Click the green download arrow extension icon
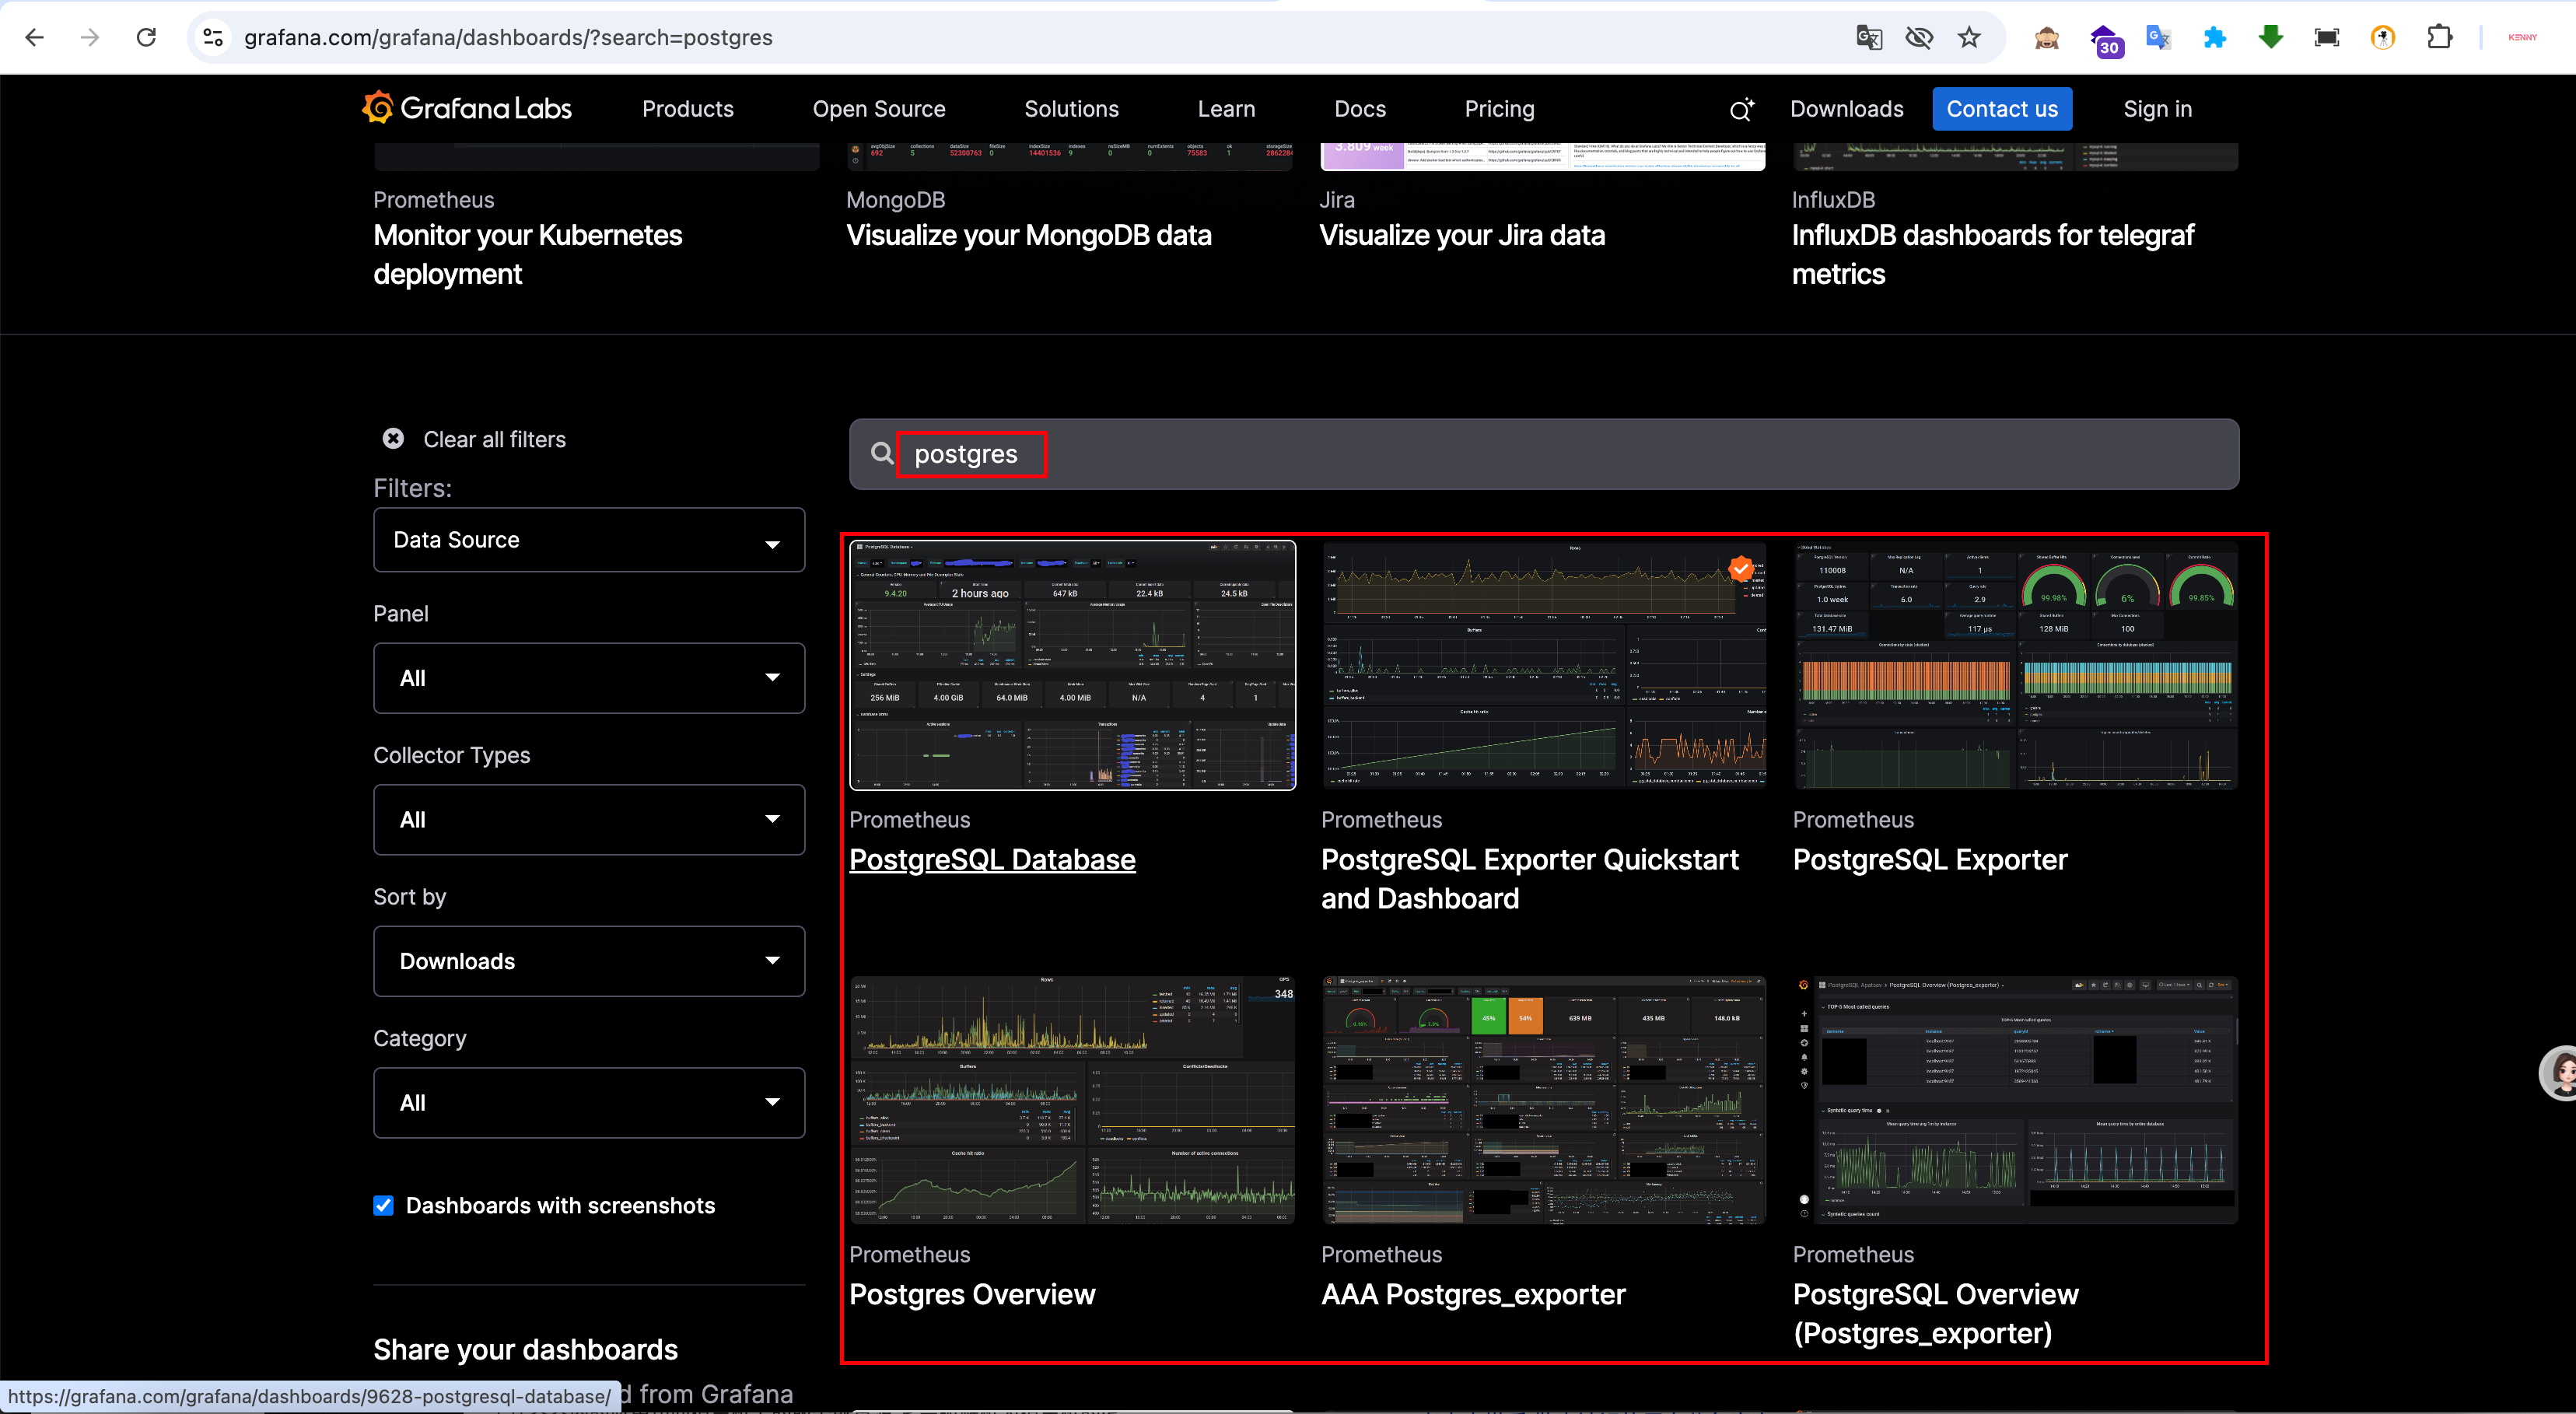Screen dimensions: 2576x1414 2271,38
